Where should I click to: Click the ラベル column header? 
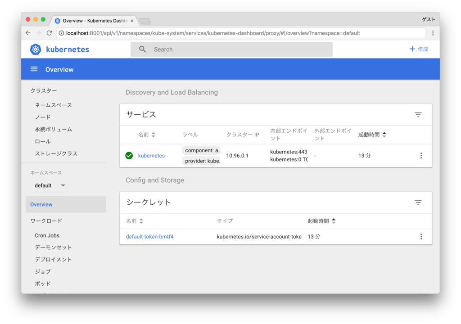click(x=190, y=135)
